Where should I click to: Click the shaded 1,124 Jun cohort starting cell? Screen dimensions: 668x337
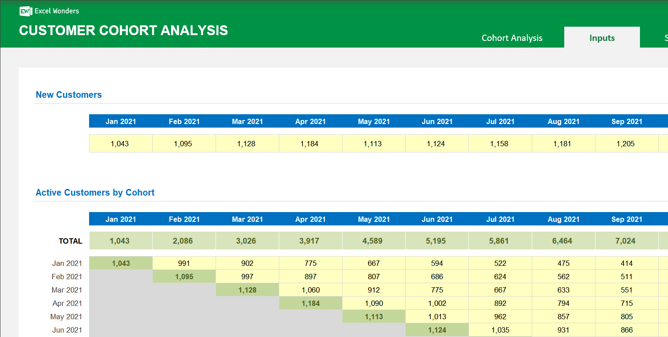click(x=437, y=330)
